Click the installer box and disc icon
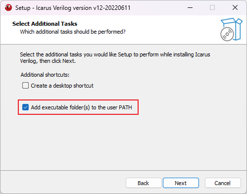247x194 pixels. pyautogui.click(x=231, y=29)
